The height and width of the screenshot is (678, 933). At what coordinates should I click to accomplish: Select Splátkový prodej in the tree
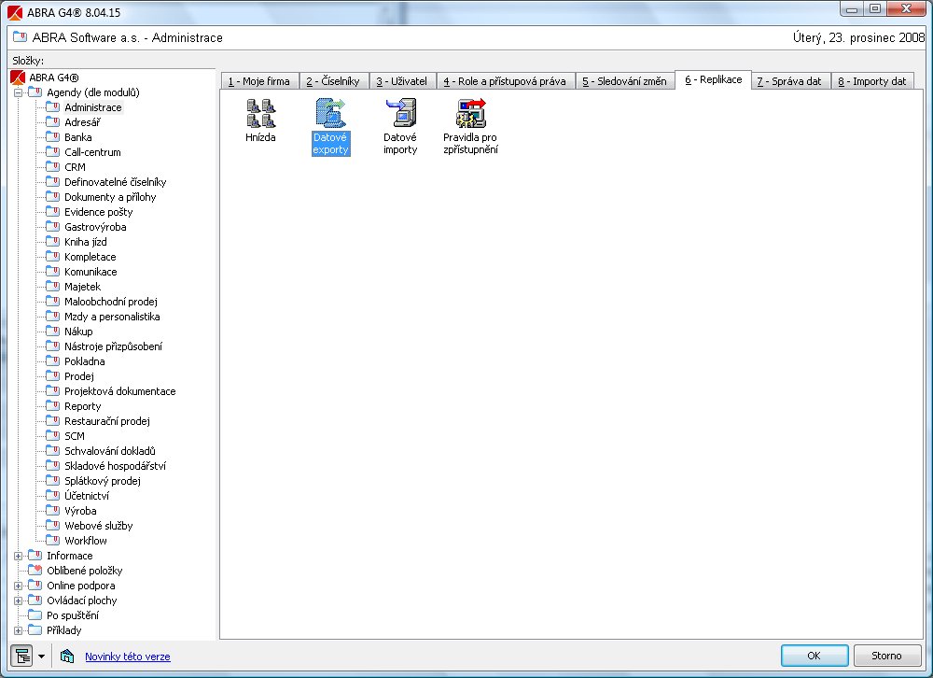point(103,480)
